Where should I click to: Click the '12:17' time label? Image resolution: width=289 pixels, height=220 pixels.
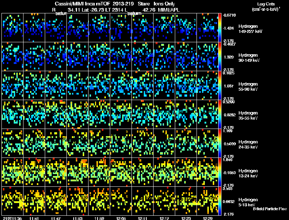(x=164, y=219)
